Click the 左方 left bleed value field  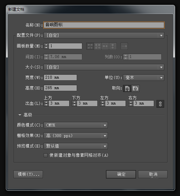(115, 104)
